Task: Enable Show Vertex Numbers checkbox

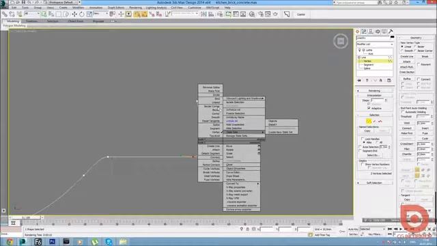Action: click(363, 164)
